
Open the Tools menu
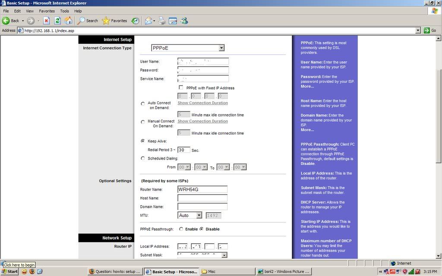point(65,11)
